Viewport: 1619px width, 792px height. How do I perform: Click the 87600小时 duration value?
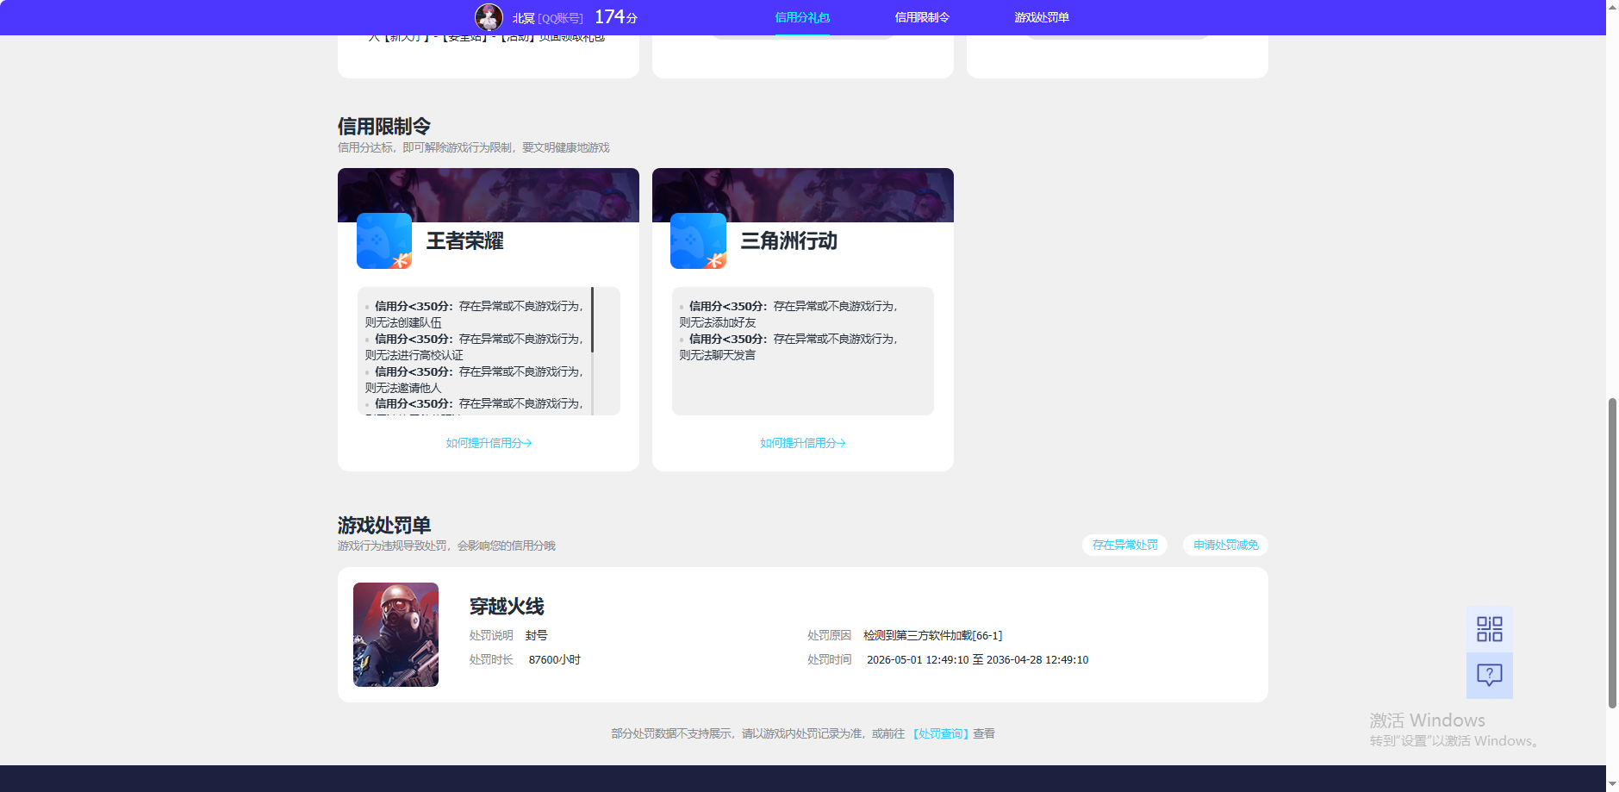click(x=555, y=659)
